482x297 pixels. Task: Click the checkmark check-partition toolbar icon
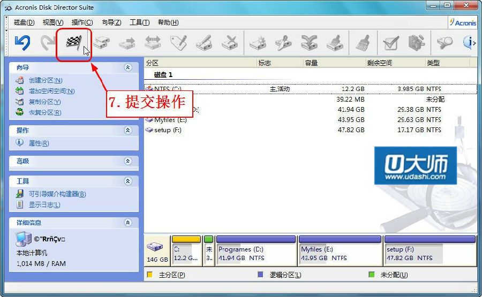click(x=390, y=43)
